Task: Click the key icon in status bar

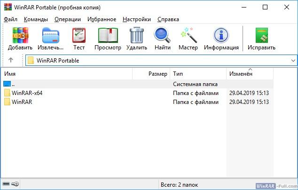Action: click(15, 184)
